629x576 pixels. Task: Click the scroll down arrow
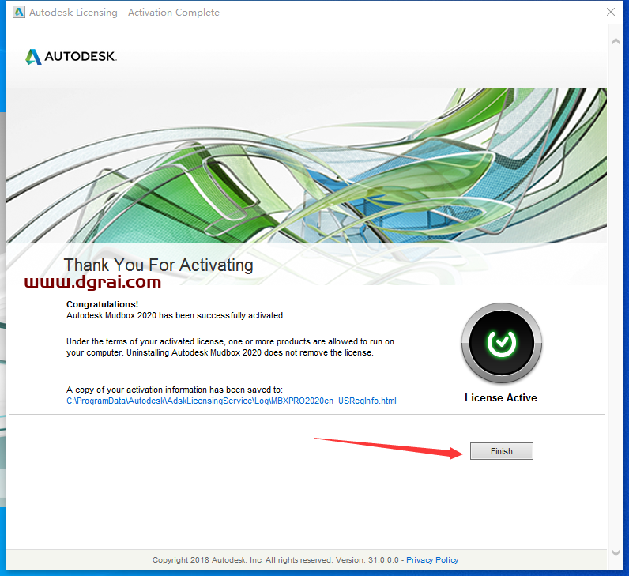(616, 552)
